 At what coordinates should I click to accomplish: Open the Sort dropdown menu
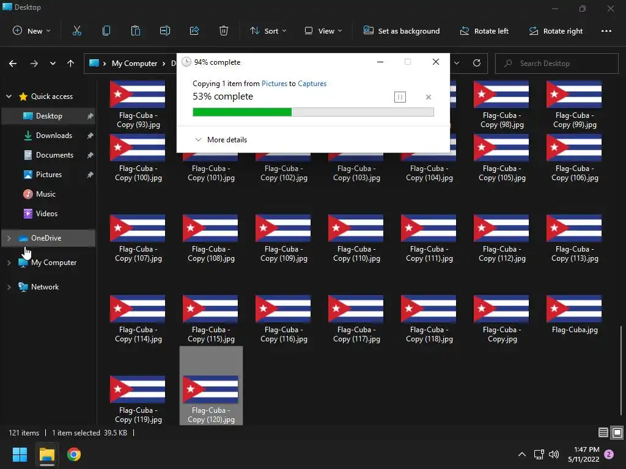(268, 31)
